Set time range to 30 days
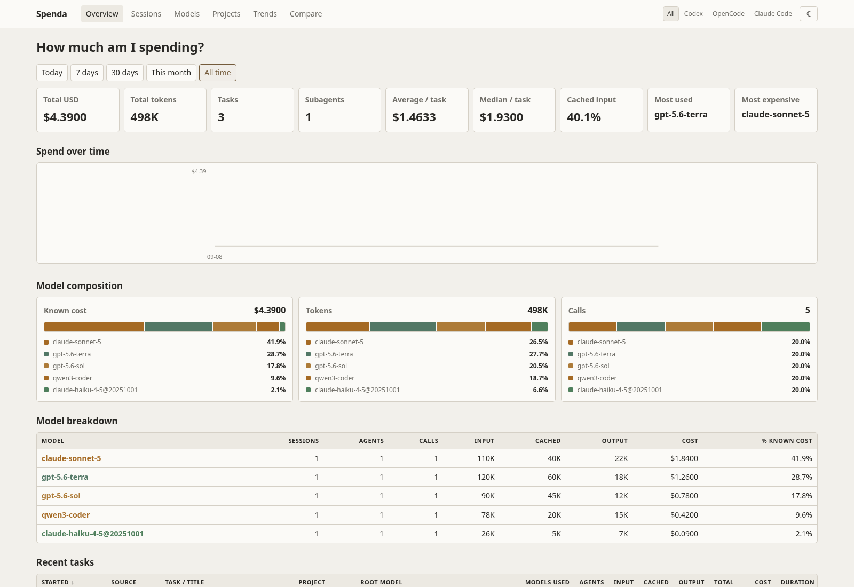The width and height of the screenshot is (854, 587). pyautogui.click(x=125, y=73)
